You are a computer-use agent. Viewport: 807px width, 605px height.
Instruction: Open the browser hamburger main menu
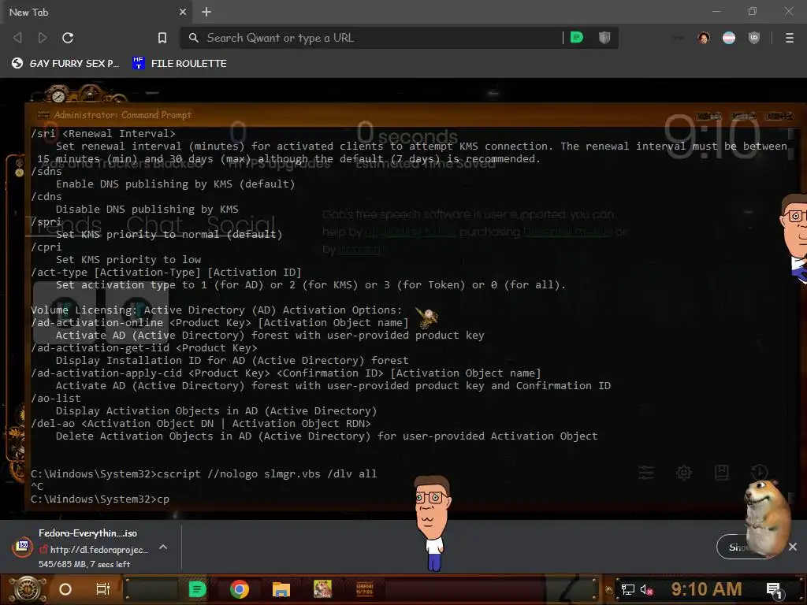[789, 38]
